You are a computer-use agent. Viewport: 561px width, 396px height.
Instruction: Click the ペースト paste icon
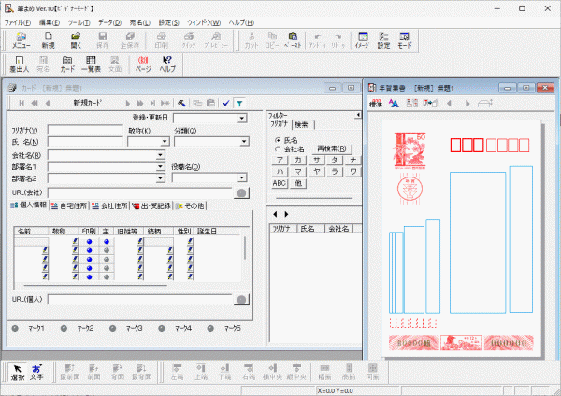tap(293, 40)
